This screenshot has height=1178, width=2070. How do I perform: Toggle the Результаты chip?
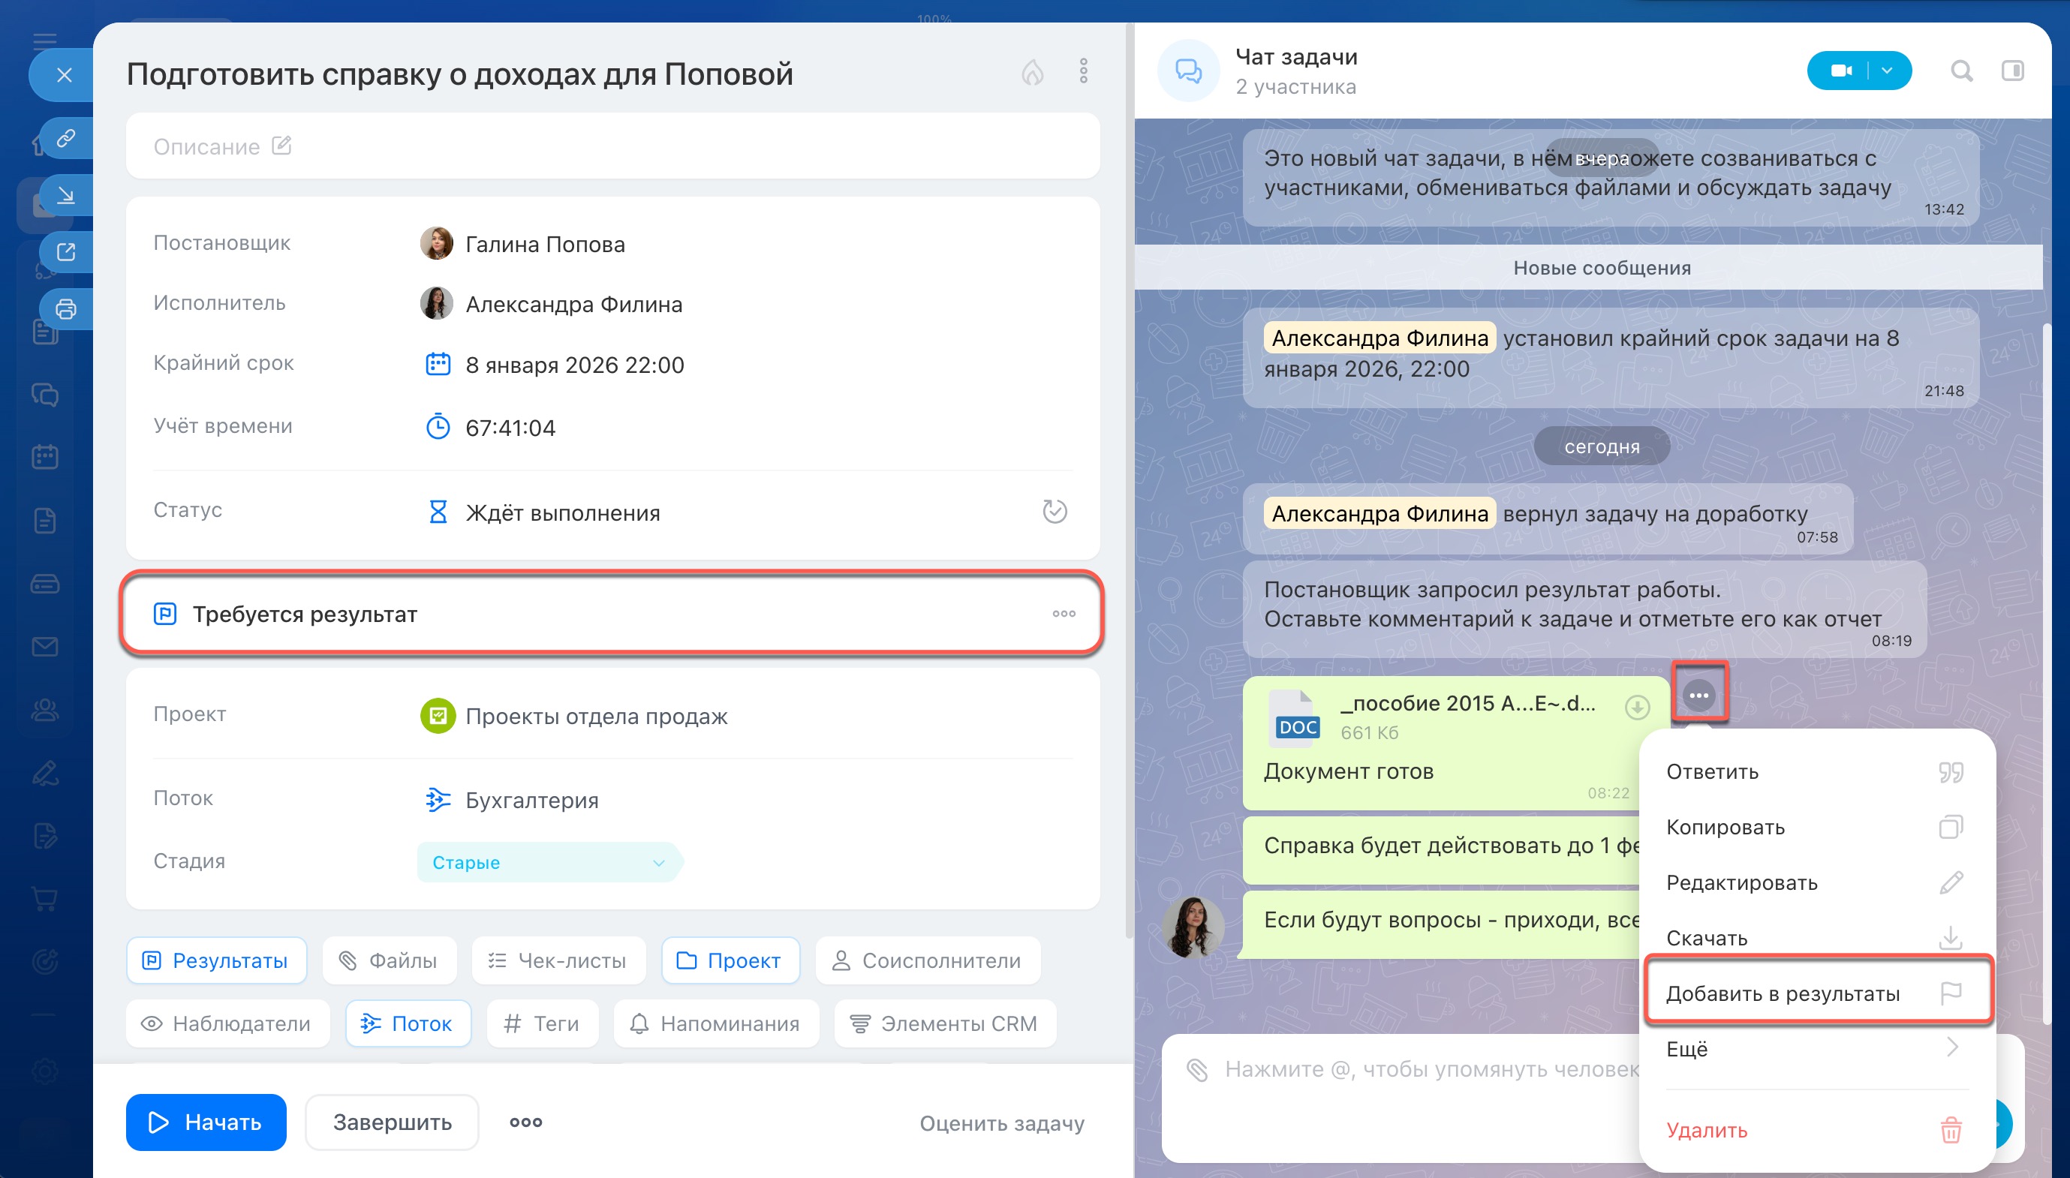(x=217, y=960)
